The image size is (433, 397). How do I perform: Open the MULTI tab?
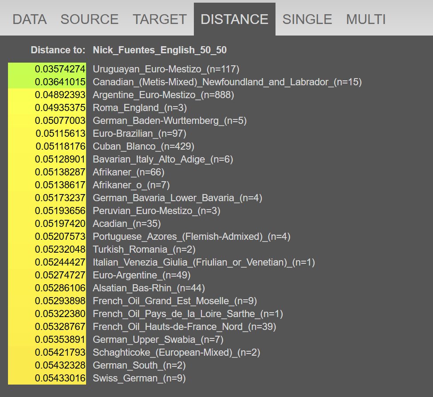[x=366, y=20]
